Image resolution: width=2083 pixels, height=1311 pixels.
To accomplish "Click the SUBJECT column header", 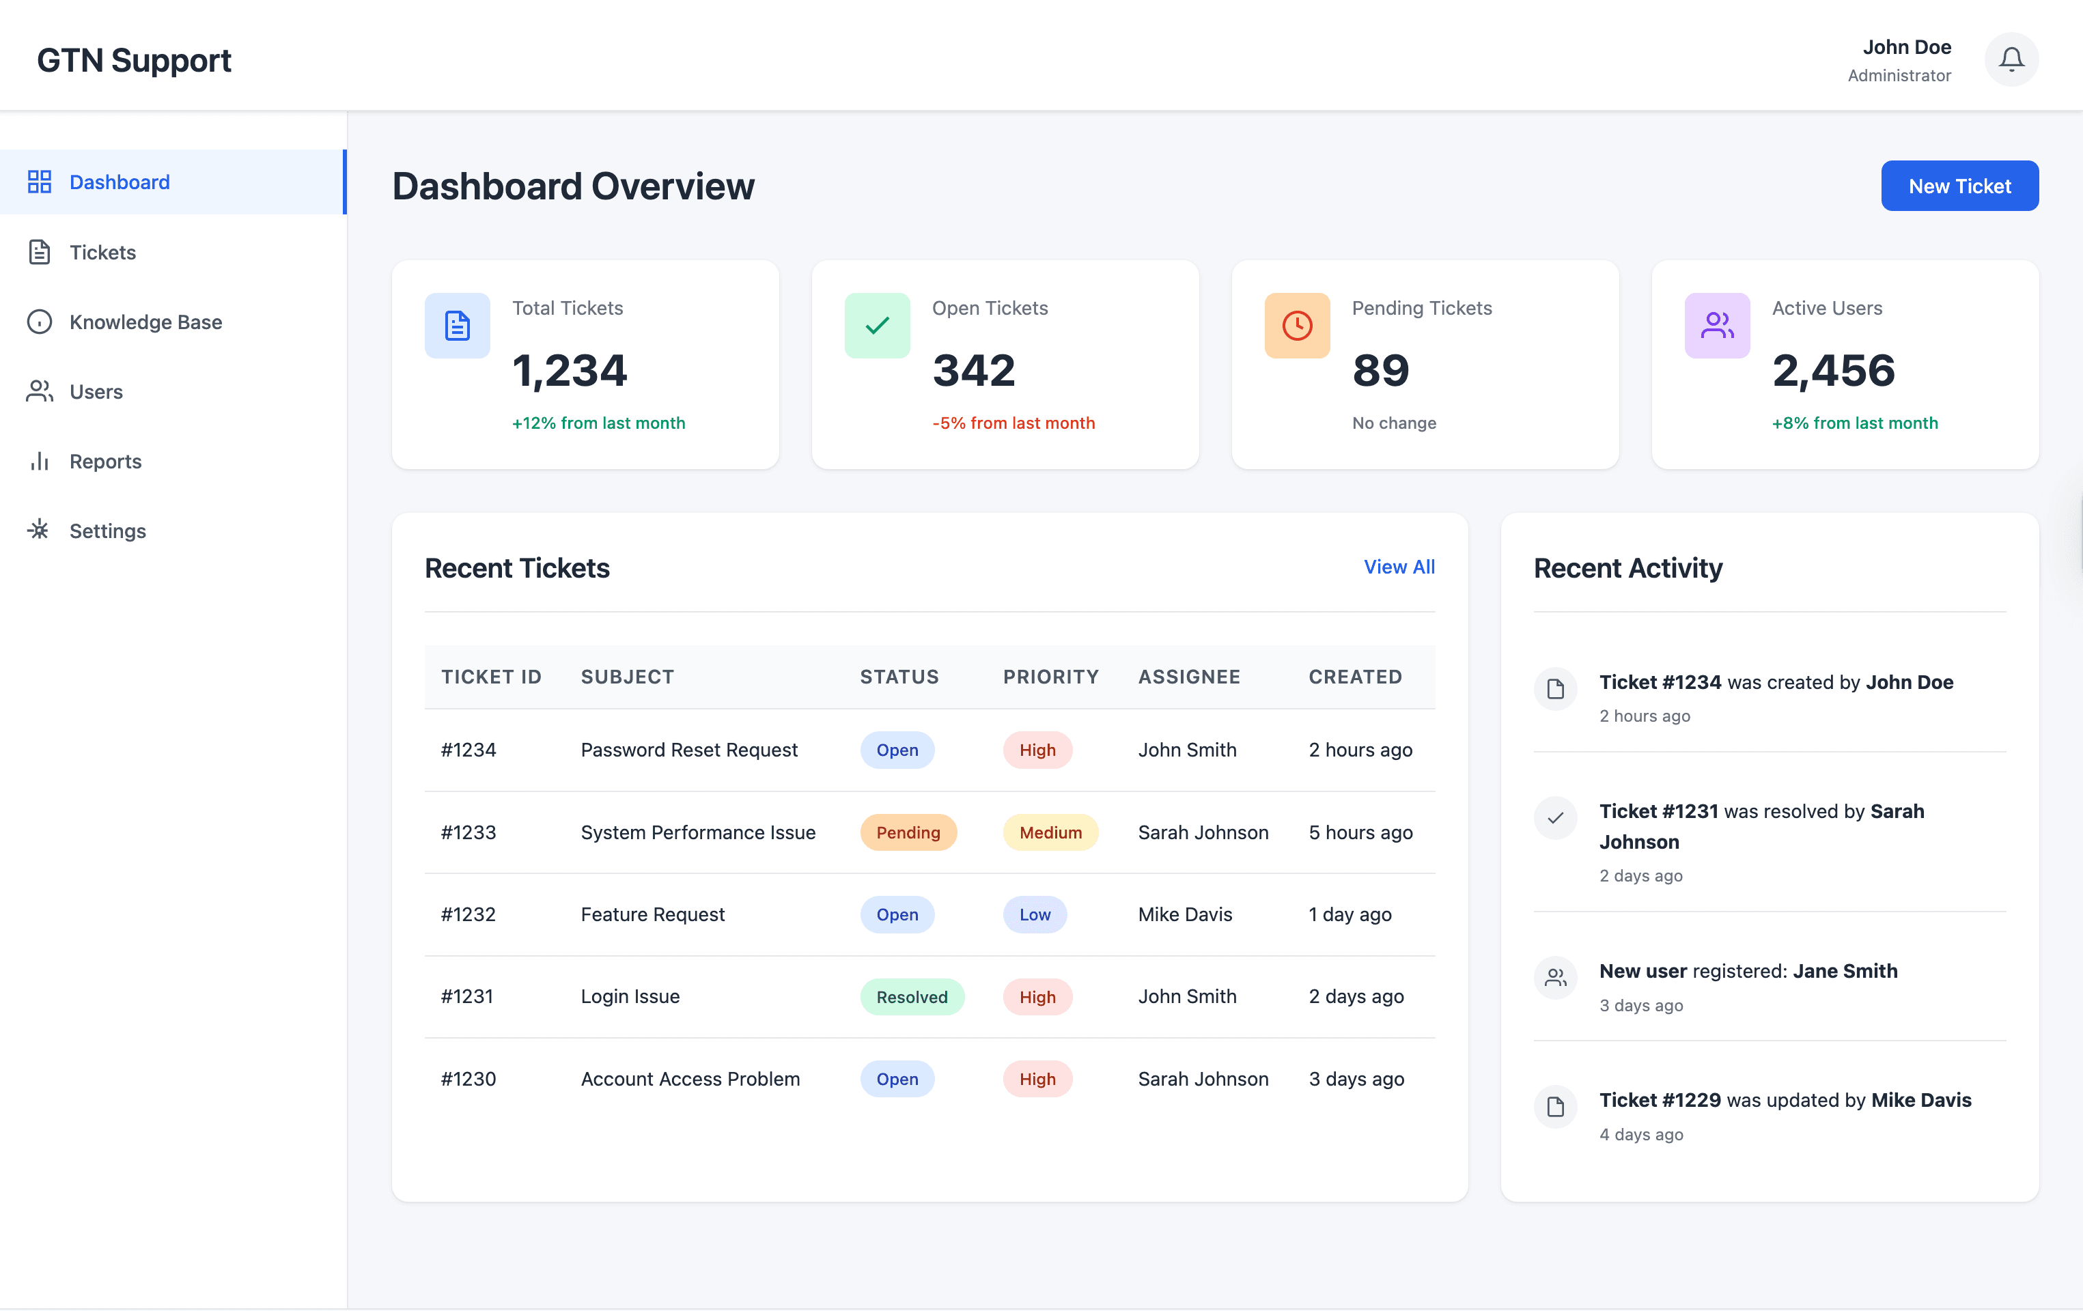I will coord(626,676).
